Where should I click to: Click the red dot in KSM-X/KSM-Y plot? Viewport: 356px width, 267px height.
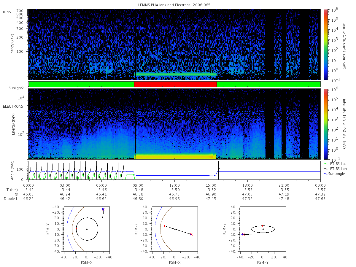(x=76, y=228)
